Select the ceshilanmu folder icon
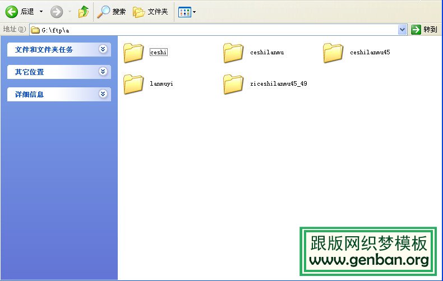Screen dimensions: 443x281 (x=233, y=53)
